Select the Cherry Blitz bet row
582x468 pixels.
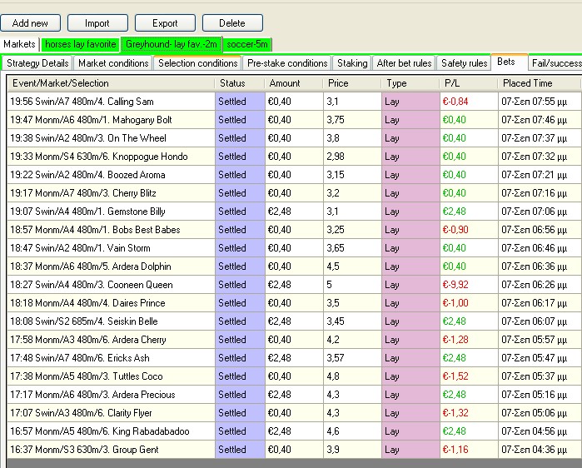point(295,193)
